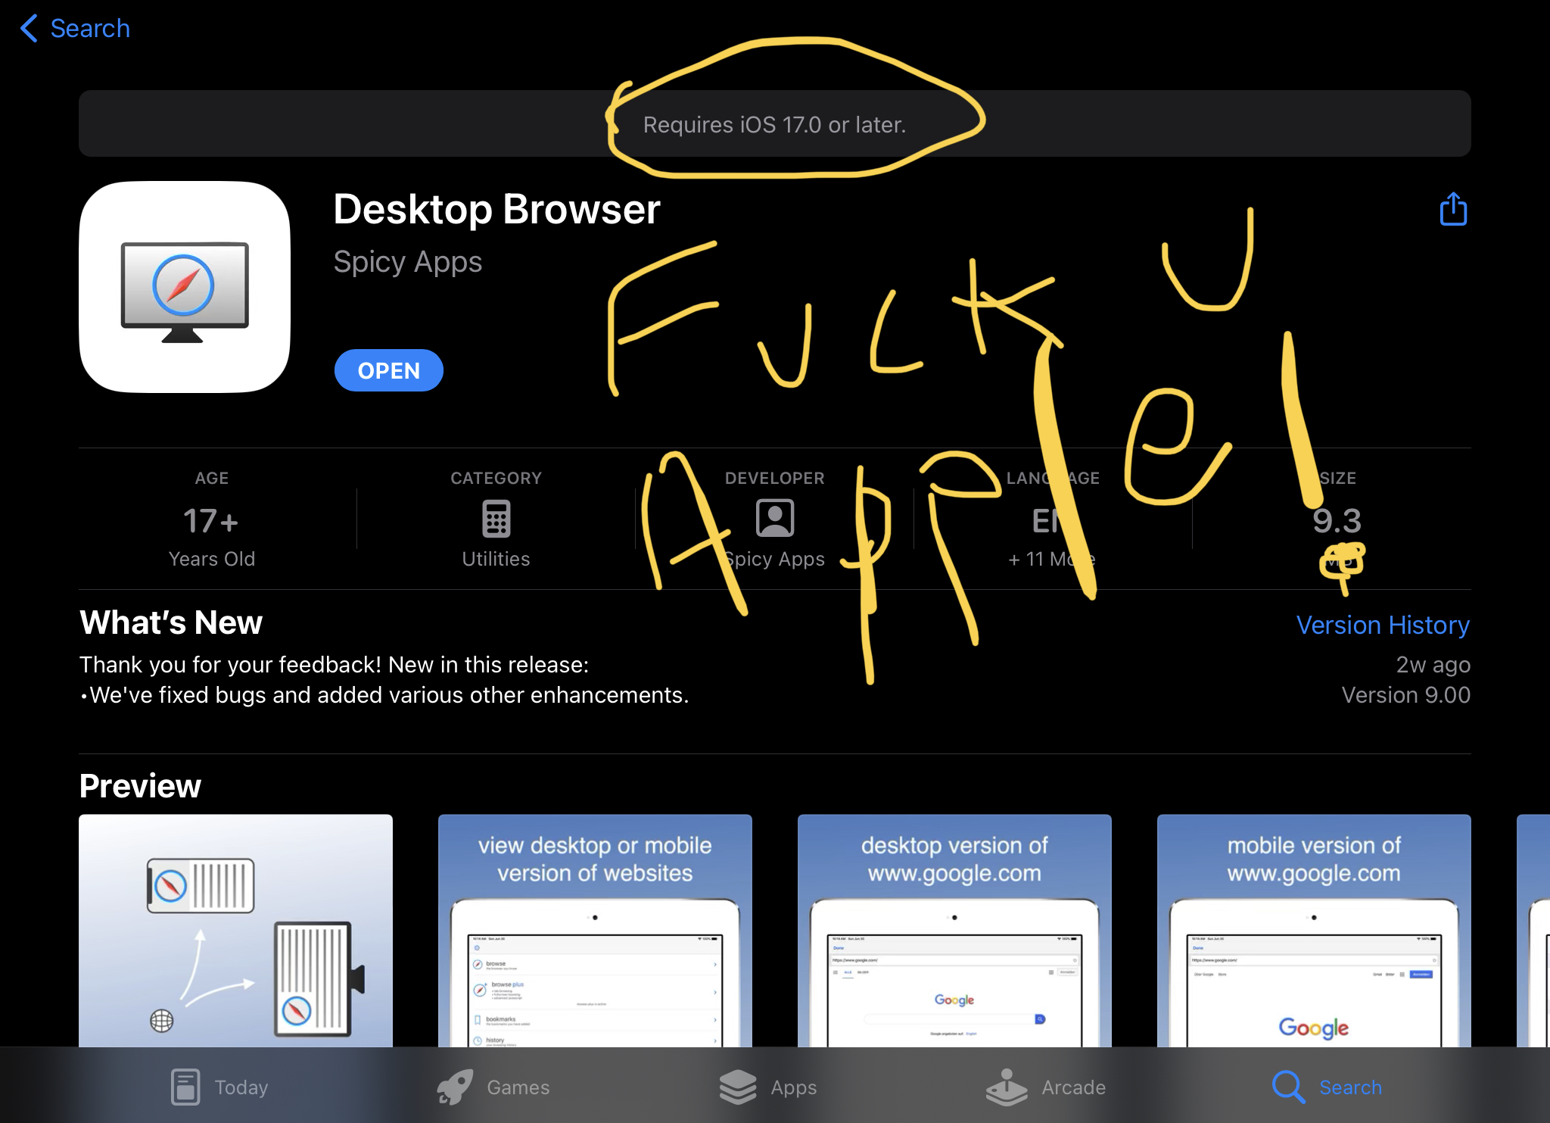This screenshot has width=1550, height=1123.
Task: Open 'view desktop or mobile version' preview
Action: pyautogui.click(x=594, y=931)
